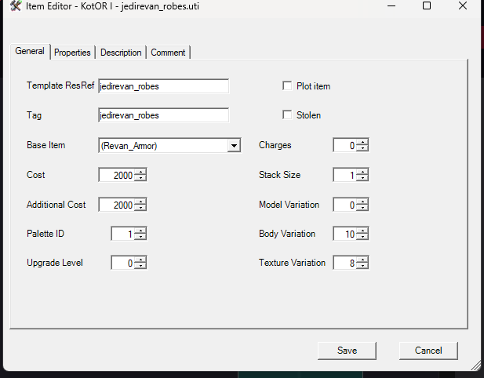The image size is (484, 378).
Task: Maximize the Item Editor window
Action: 427,5
